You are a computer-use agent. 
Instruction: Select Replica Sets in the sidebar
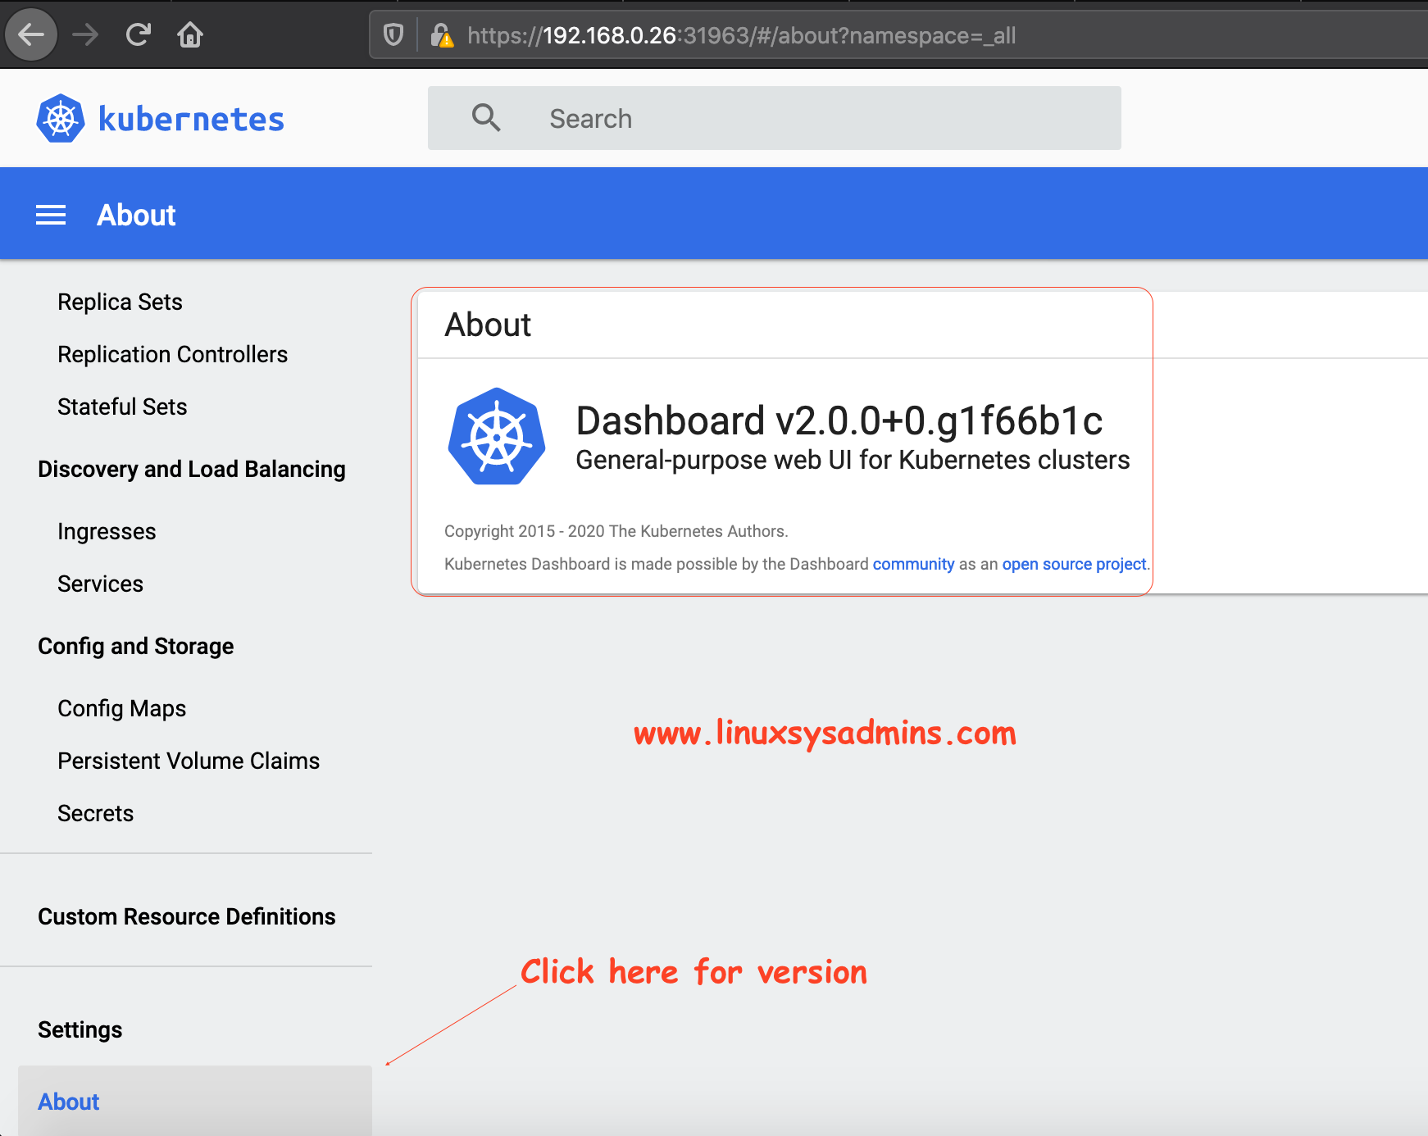click(120, 302)
